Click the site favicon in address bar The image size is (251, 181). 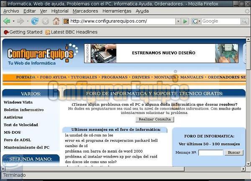pyautogui.click(x=66, y=21)
